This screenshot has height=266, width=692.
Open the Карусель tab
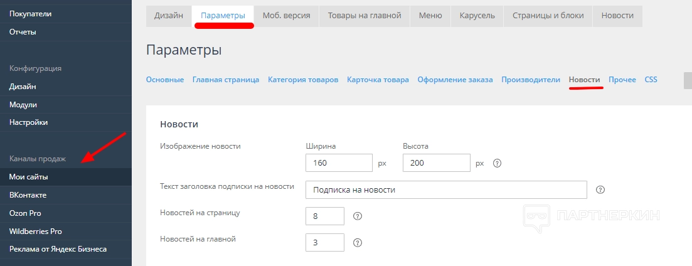[x=477, y=16]
